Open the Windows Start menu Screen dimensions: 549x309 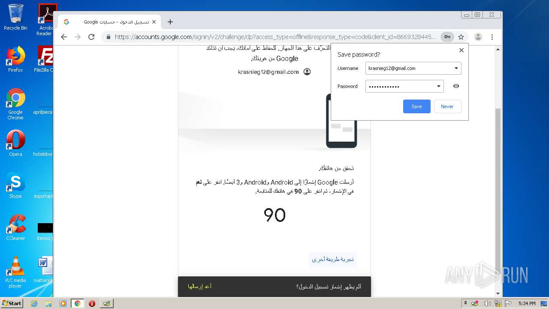point(12,303)
